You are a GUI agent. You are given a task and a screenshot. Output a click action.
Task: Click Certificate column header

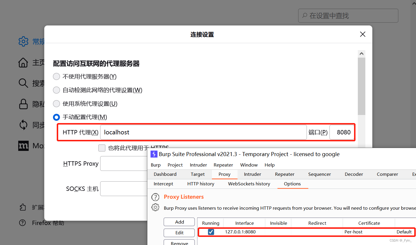369,223
